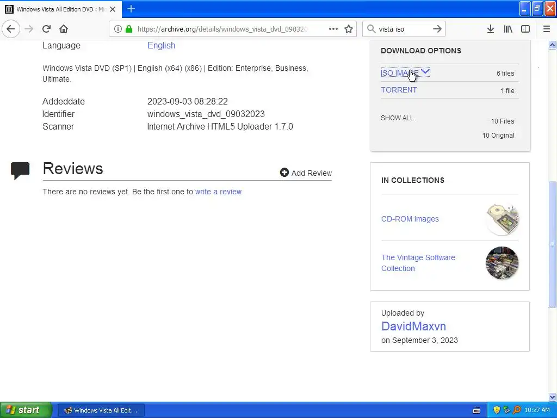The width and height of the screenshot is (557, 418).
Task: Open the downloads panel
Action: [491, 29]
